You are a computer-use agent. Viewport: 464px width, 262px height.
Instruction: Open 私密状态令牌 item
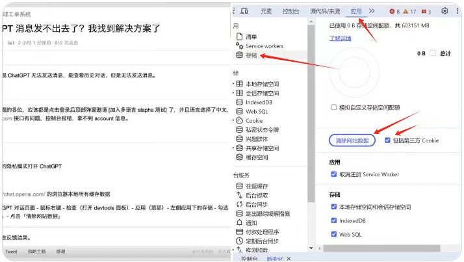(262, 129)
